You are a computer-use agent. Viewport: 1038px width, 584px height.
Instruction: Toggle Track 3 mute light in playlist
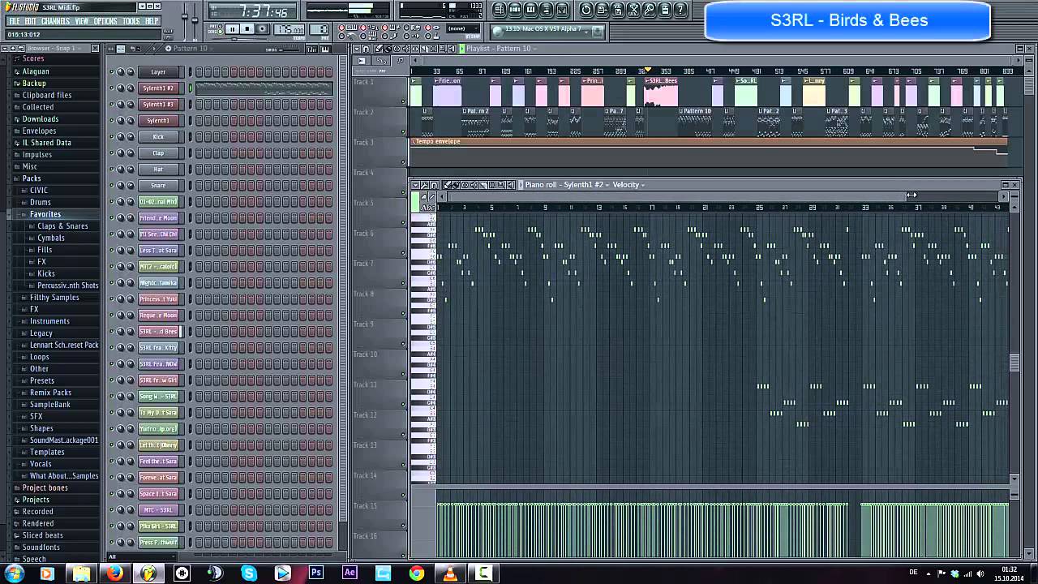[403, 162]
